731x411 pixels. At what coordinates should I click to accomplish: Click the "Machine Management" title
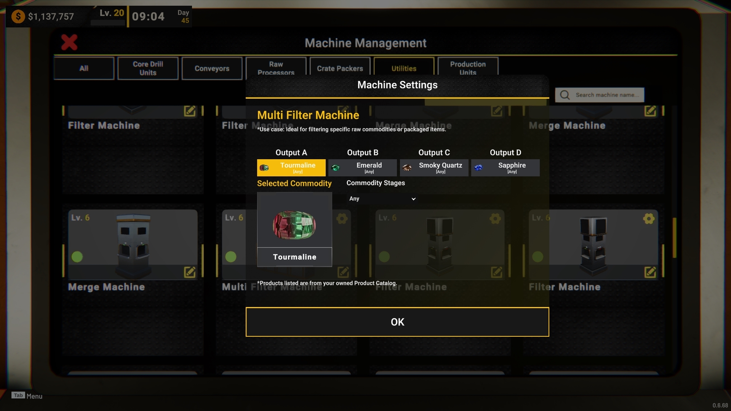tap(366, 43)
